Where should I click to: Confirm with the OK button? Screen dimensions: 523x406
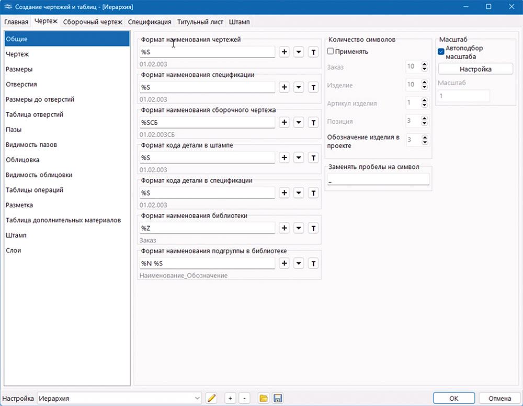click(454, 398)
